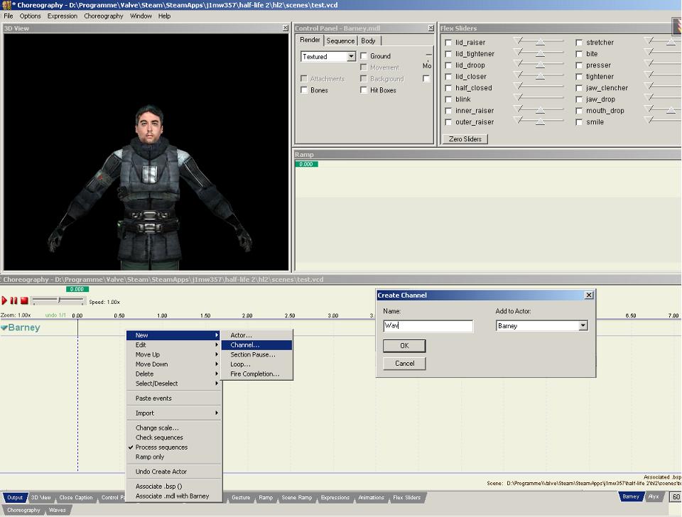Switch to the Alyx model tab
The height and width of the screenshot is (517, 682).
654,496
